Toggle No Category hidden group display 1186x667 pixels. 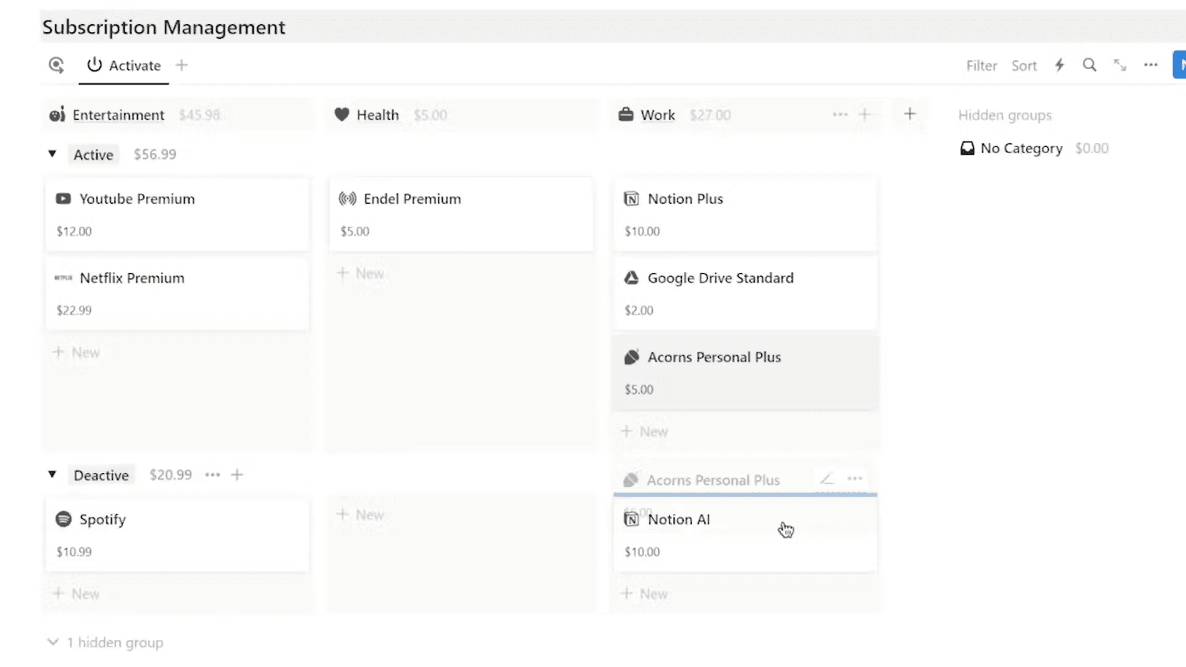(x=1022, y=148)
